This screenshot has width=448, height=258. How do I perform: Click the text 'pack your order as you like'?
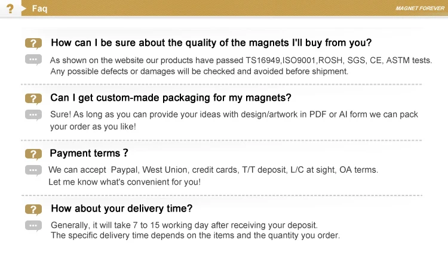[93, 126]
